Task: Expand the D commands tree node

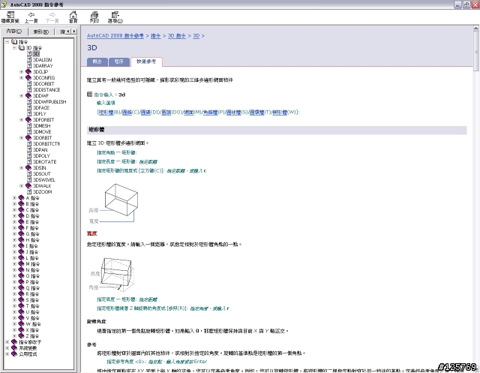Action: tap(14, 216)
